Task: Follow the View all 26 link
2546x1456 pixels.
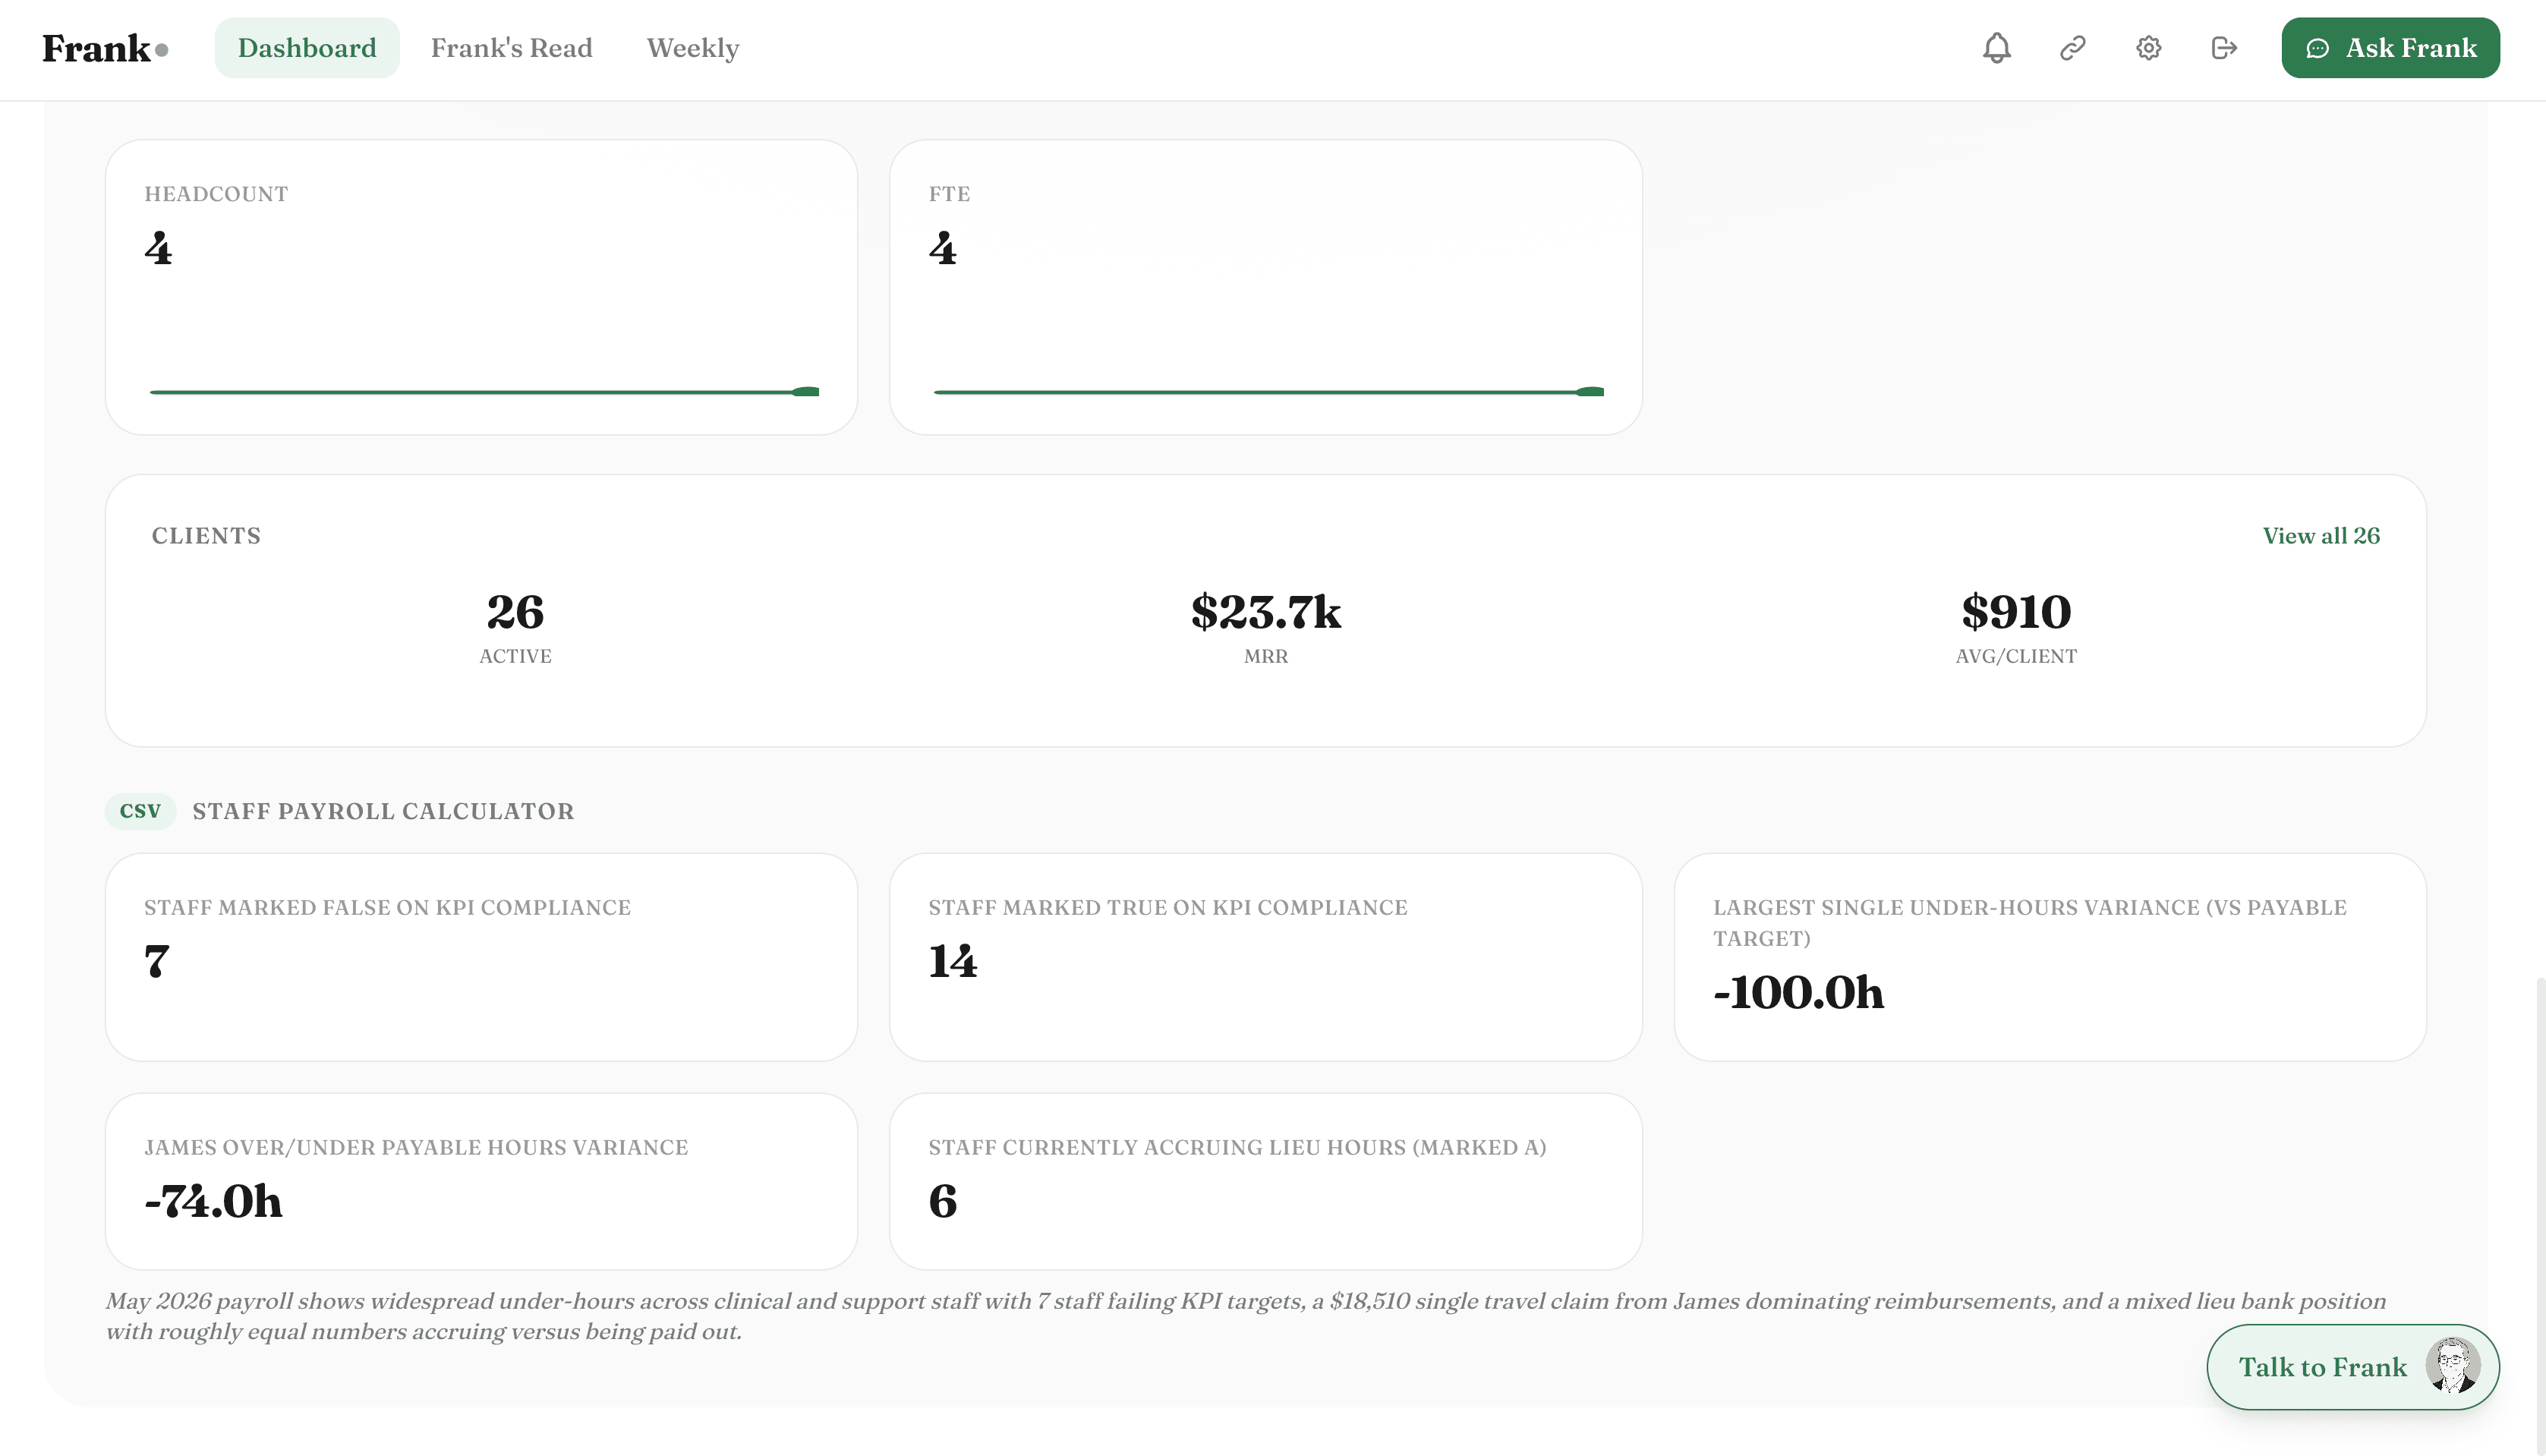Action: pyautogui.click(x=2321, y=536)
